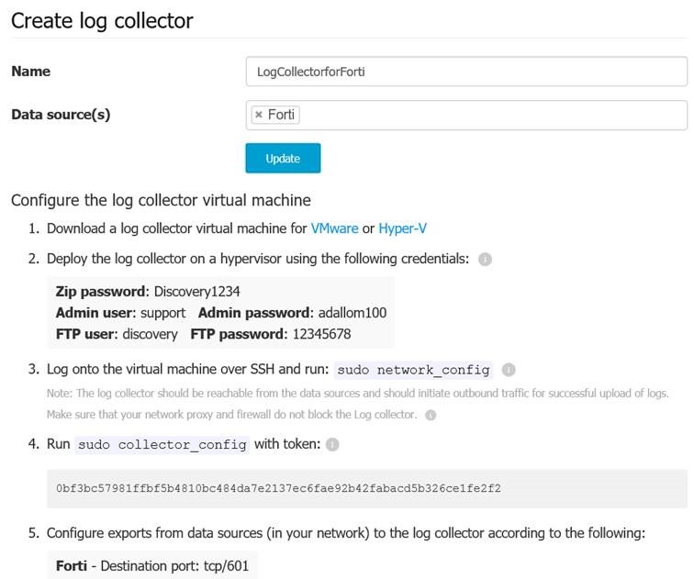Open the Hyper-V download link
The height and width of the screenshot is (579, 694).
pos(402,228)
